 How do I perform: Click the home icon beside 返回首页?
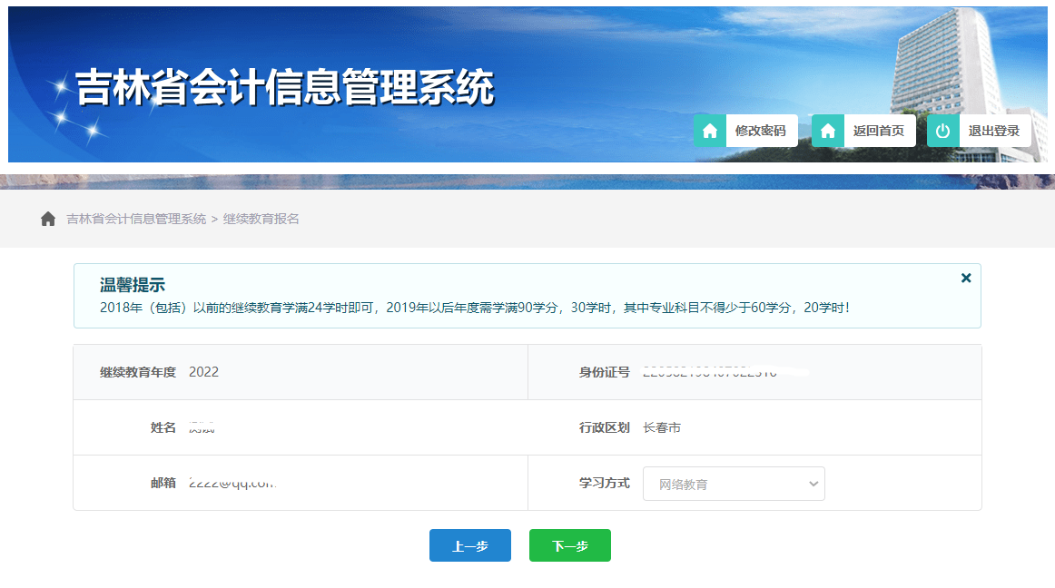827,131
